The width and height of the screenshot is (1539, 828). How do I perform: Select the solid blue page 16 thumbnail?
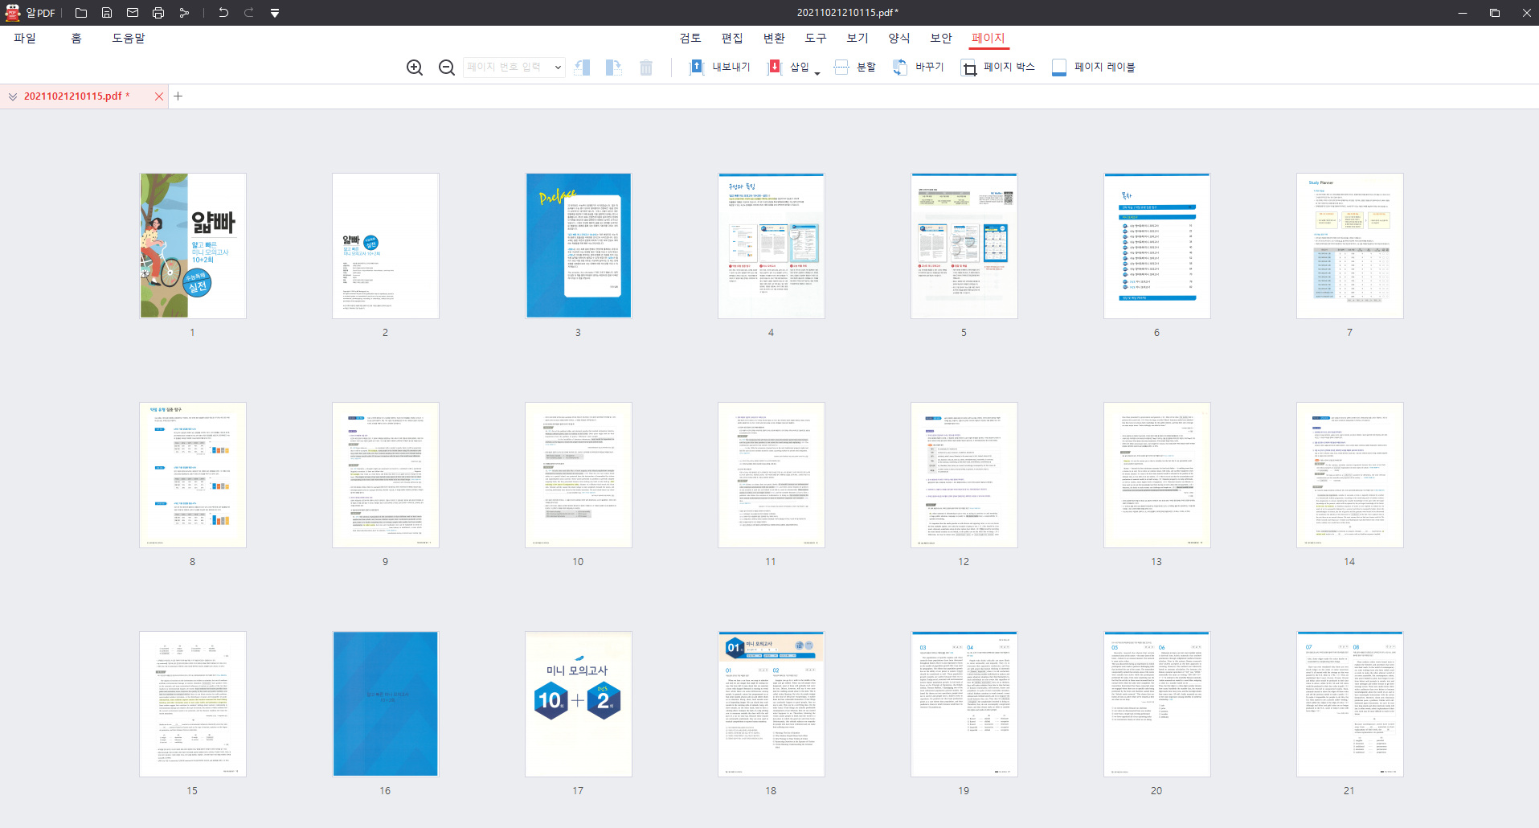pyautogui.click(x=386, y=704)
